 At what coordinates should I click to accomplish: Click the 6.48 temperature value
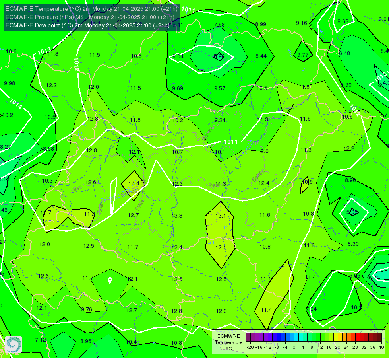point(344,53)
